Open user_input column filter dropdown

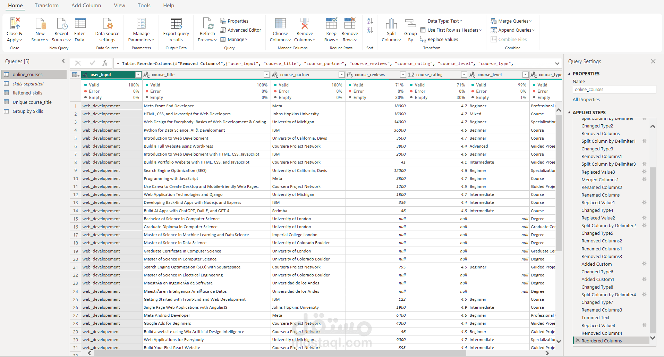point(138,75)
